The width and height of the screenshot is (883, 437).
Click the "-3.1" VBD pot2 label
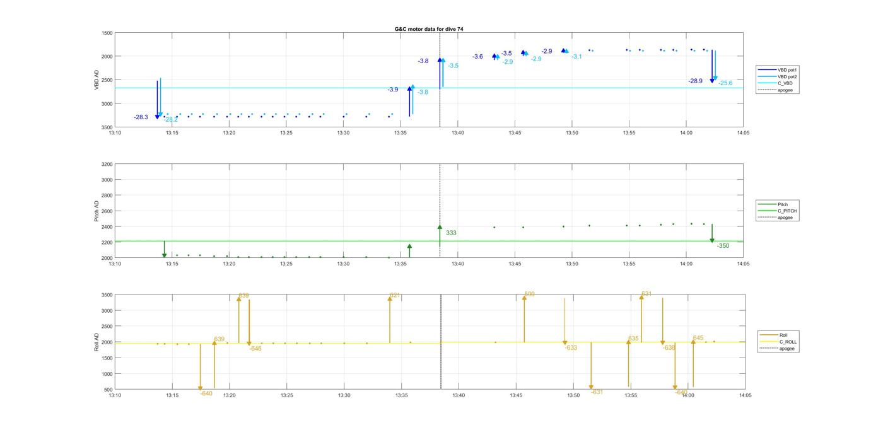[x=576, y=57]
